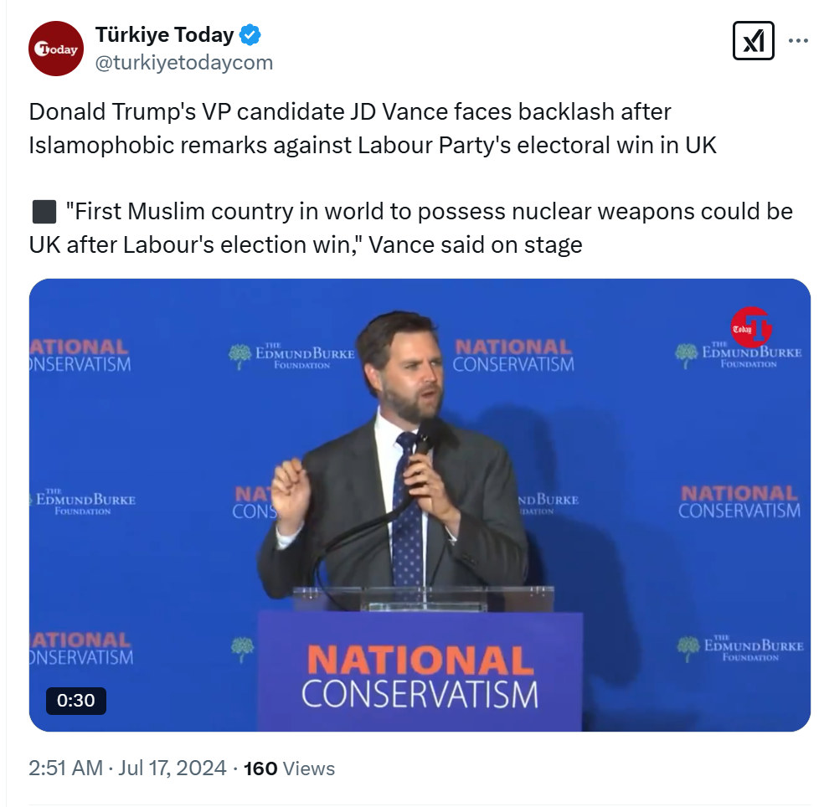
Task: Click the microphone held by the speaker
Action: [425, 441]
